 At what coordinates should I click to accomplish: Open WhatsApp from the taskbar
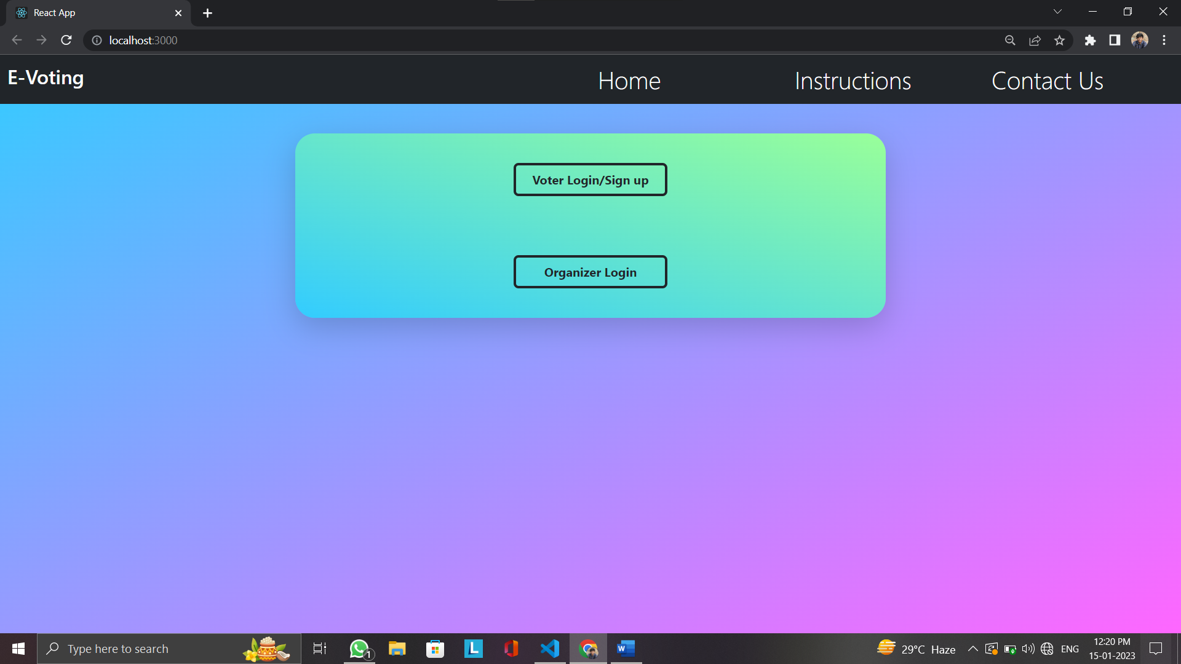click(359, 649)
